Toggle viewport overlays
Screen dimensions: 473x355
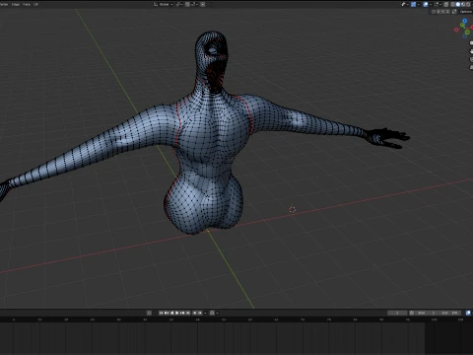coord(426,4)
